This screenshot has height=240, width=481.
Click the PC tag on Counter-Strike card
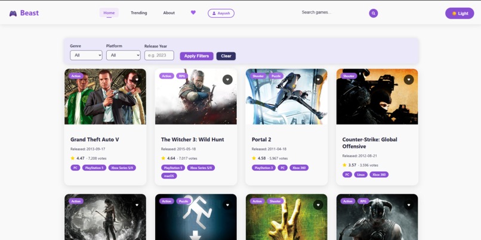(347, 174)
